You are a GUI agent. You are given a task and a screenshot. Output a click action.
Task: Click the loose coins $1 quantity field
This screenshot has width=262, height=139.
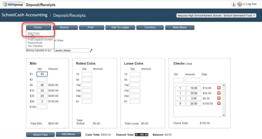pos(135,101)
